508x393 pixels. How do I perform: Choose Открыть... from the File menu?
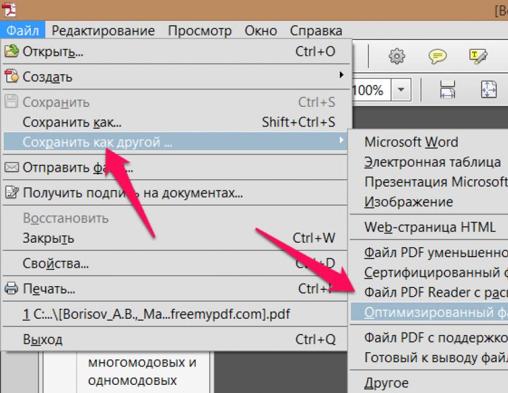pyautogui.click(x=176, y=52)
